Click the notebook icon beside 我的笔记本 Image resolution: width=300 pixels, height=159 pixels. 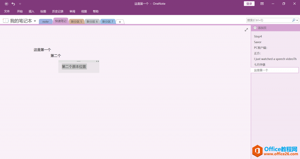tap(6, 21)
